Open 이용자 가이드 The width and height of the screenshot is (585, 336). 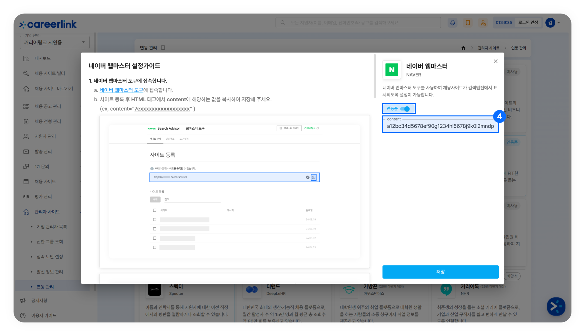coord(44,315)
